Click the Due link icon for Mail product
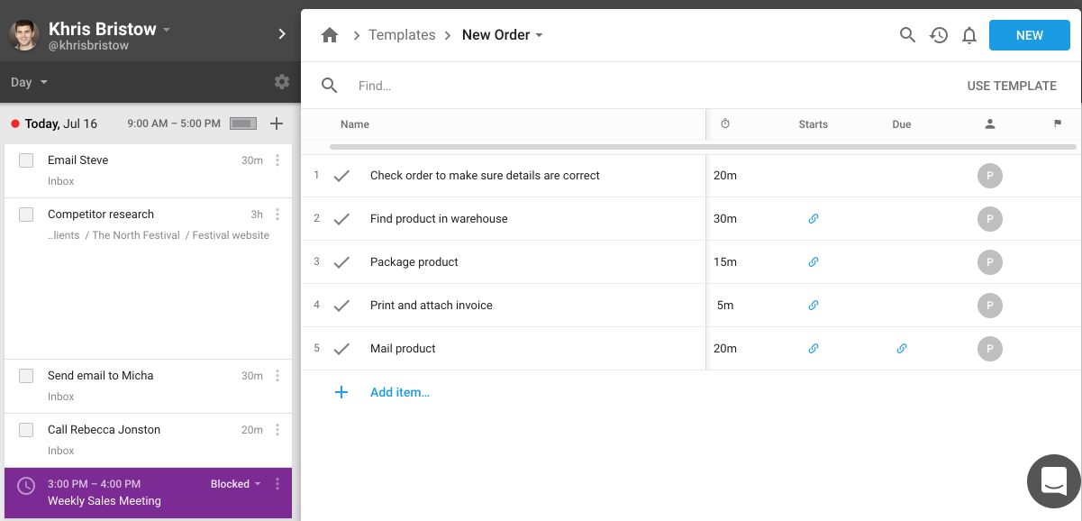 pos(902,349)
